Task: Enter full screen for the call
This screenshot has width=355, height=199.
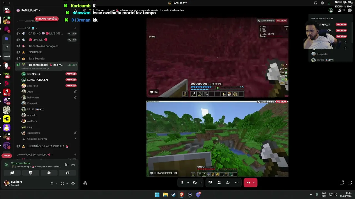Action: click(x=350, y=182)
